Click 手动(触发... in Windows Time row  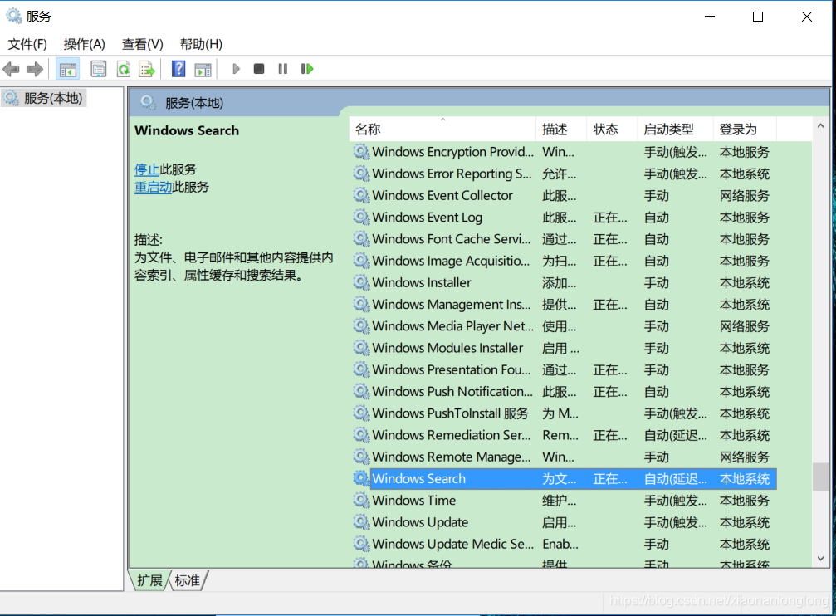(x=676, y=501)
